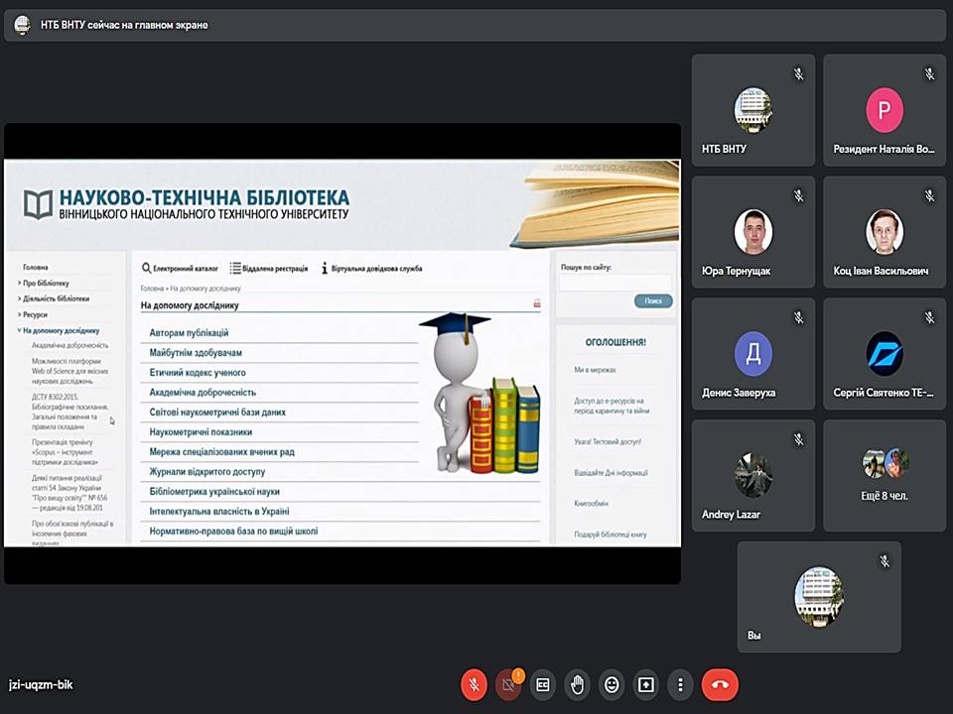The width and height of the screenshot is (953, 714).
Task: Collapse the 'На допомогу досліднику' sidebar menu
Action: 59,331
